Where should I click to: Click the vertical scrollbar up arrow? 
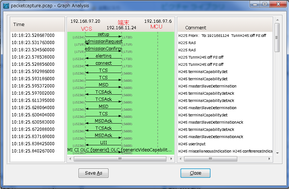[x=277, y=20]
